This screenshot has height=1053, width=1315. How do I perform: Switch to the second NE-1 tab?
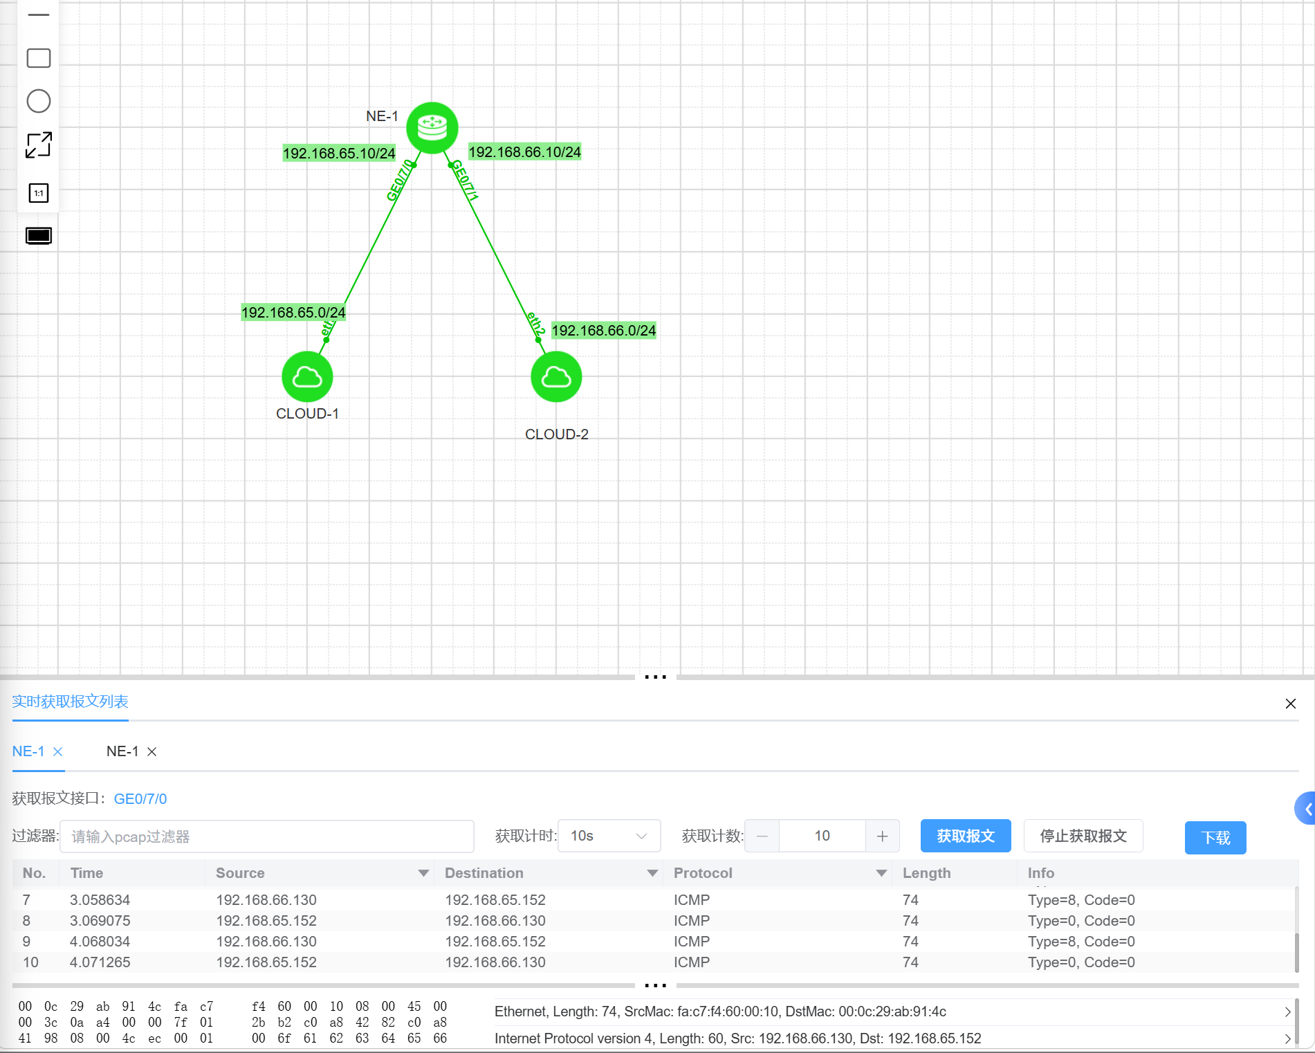(122, 751)
